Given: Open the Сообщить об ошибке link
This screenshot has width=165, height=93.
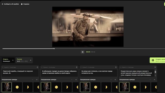Looking at the screenshot, I should [11, 4].
